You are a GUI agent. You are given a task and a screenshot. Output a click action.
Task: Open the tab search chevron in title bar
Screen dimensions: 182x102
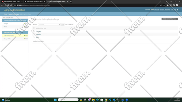pyautogui.click(x=166, y=1)
